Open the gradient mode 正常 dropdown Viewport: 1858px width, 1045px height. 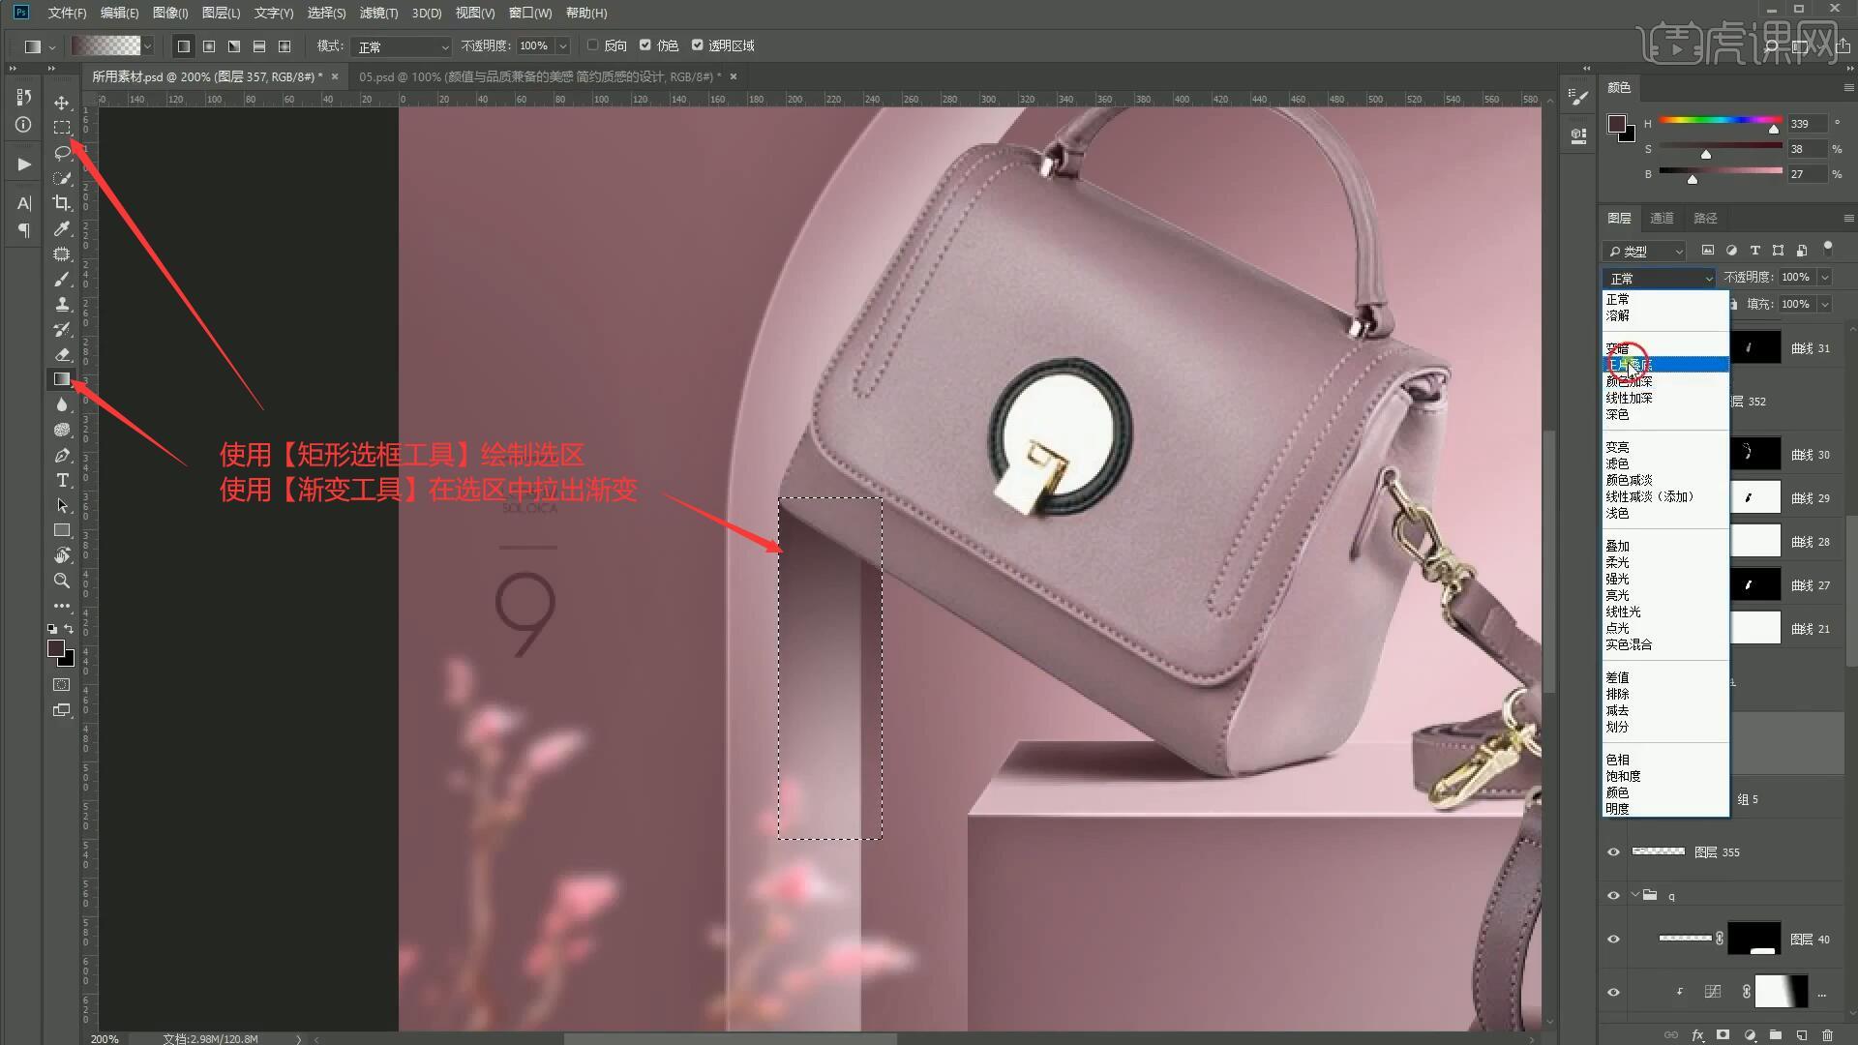pos(401,46)
